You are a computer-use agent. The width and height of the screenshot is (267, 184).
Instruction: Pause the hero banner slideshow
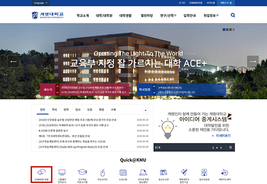click(x=234, y=30)
